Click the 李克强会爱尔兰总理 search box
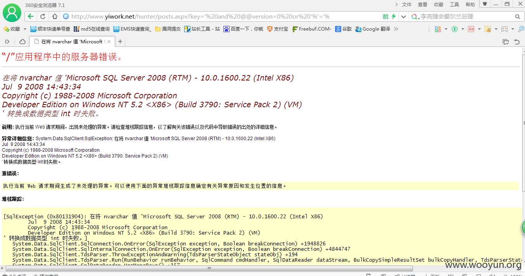The width and height of the screenshot is (525, 276). click(x=466, y=17)
